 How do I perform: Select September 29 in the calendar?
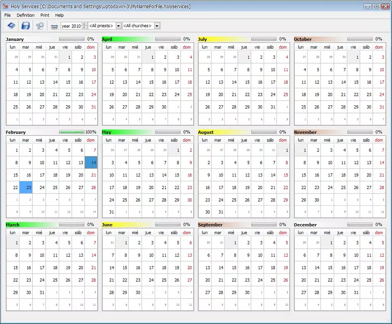pos(231,292)
